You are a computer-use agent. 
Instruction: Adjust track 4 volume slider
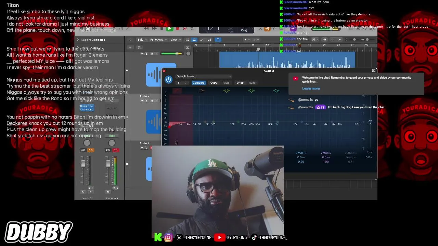pyautogui.click(x=177, y=54)
